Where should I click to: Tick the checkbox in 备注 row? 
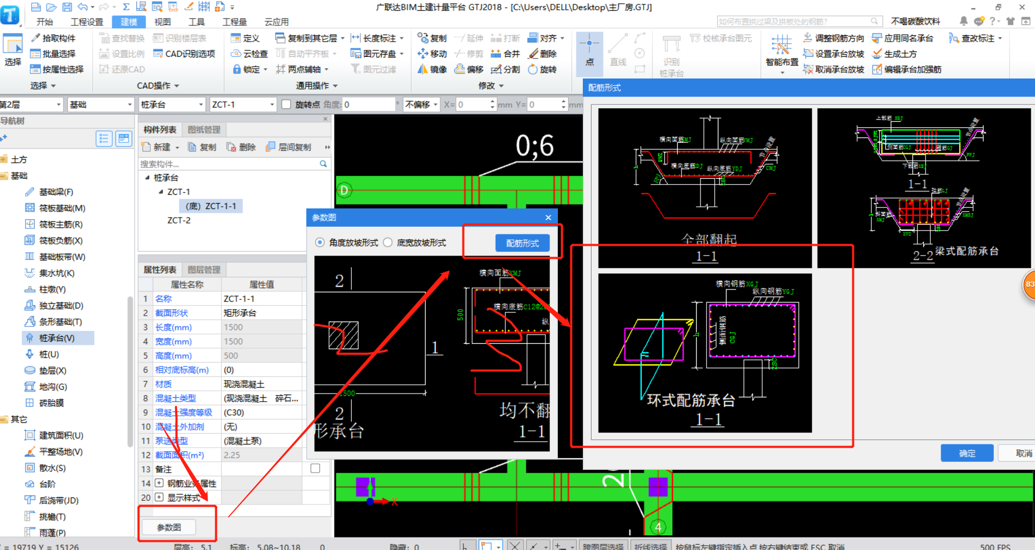click(x=315, y=468)
